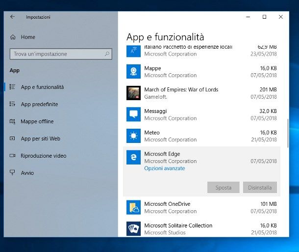Select the Microsoft Edge entry title
Image resolution: width=299 pixels, height=252 pixels.
(162, 154)
